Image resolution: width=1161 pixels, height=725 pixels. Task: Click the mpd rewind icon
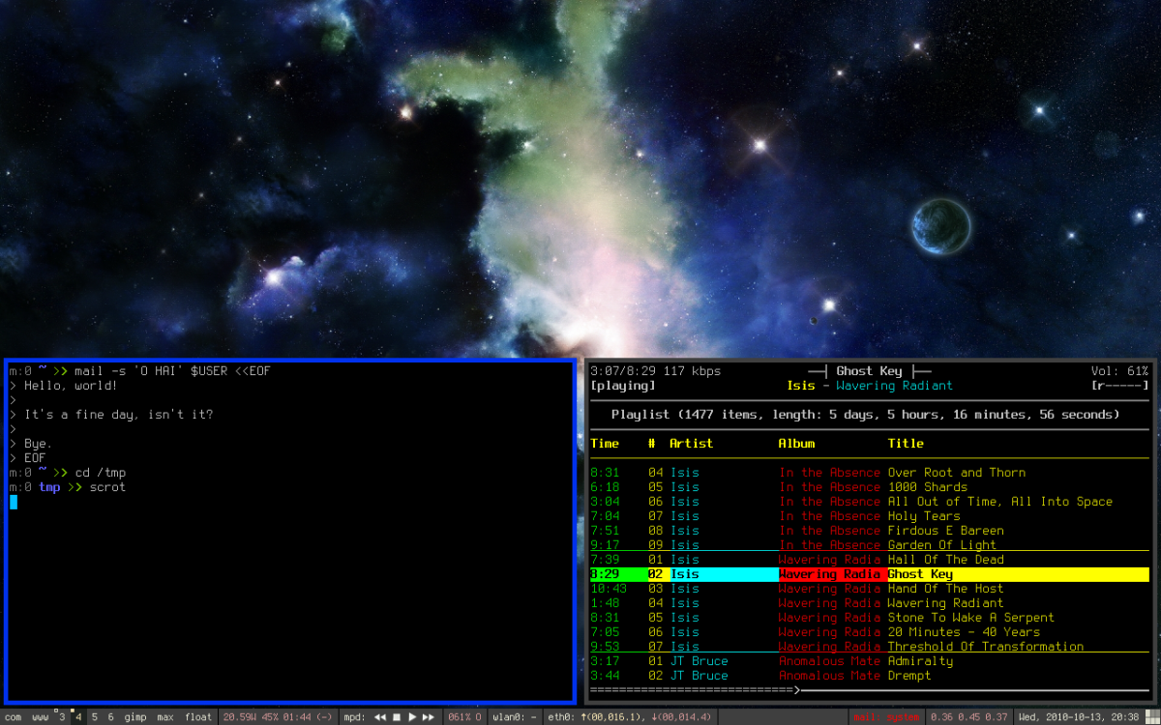(380, 717)
